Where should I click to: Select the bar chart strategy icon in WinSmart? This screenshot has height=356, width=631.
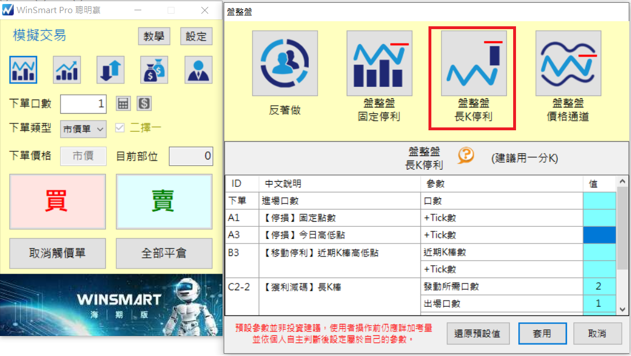[23, 70]
